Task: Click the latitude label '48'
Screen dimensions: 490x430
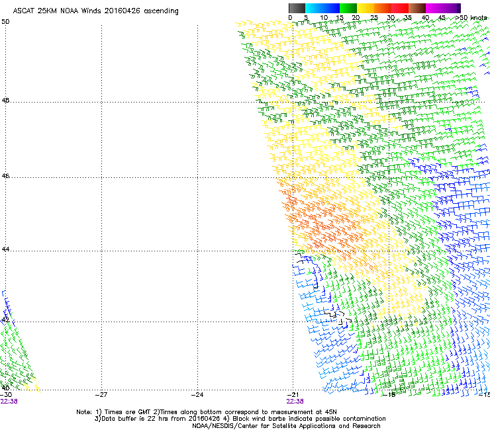Action: tap(5, 101)
